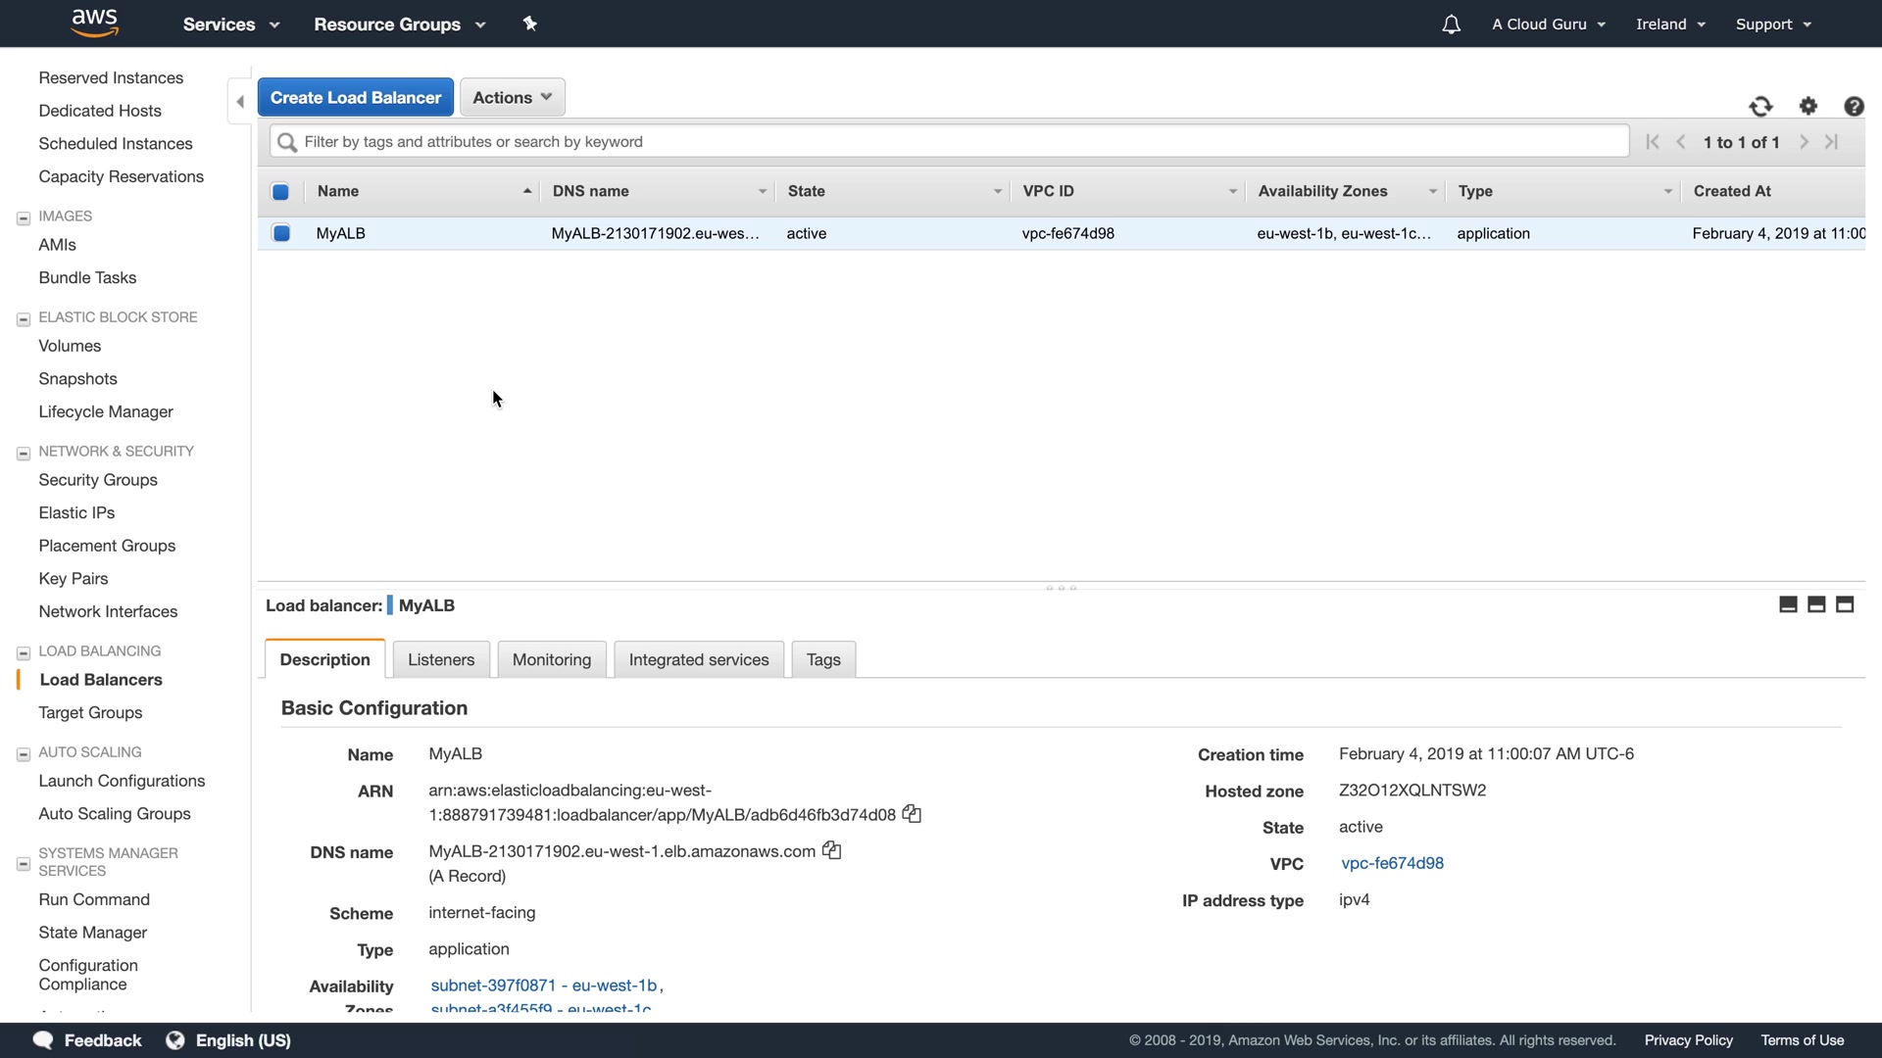The image size is (1882, 1058).
Task: Open the Monitoring tab
Action: click(551, 659)
